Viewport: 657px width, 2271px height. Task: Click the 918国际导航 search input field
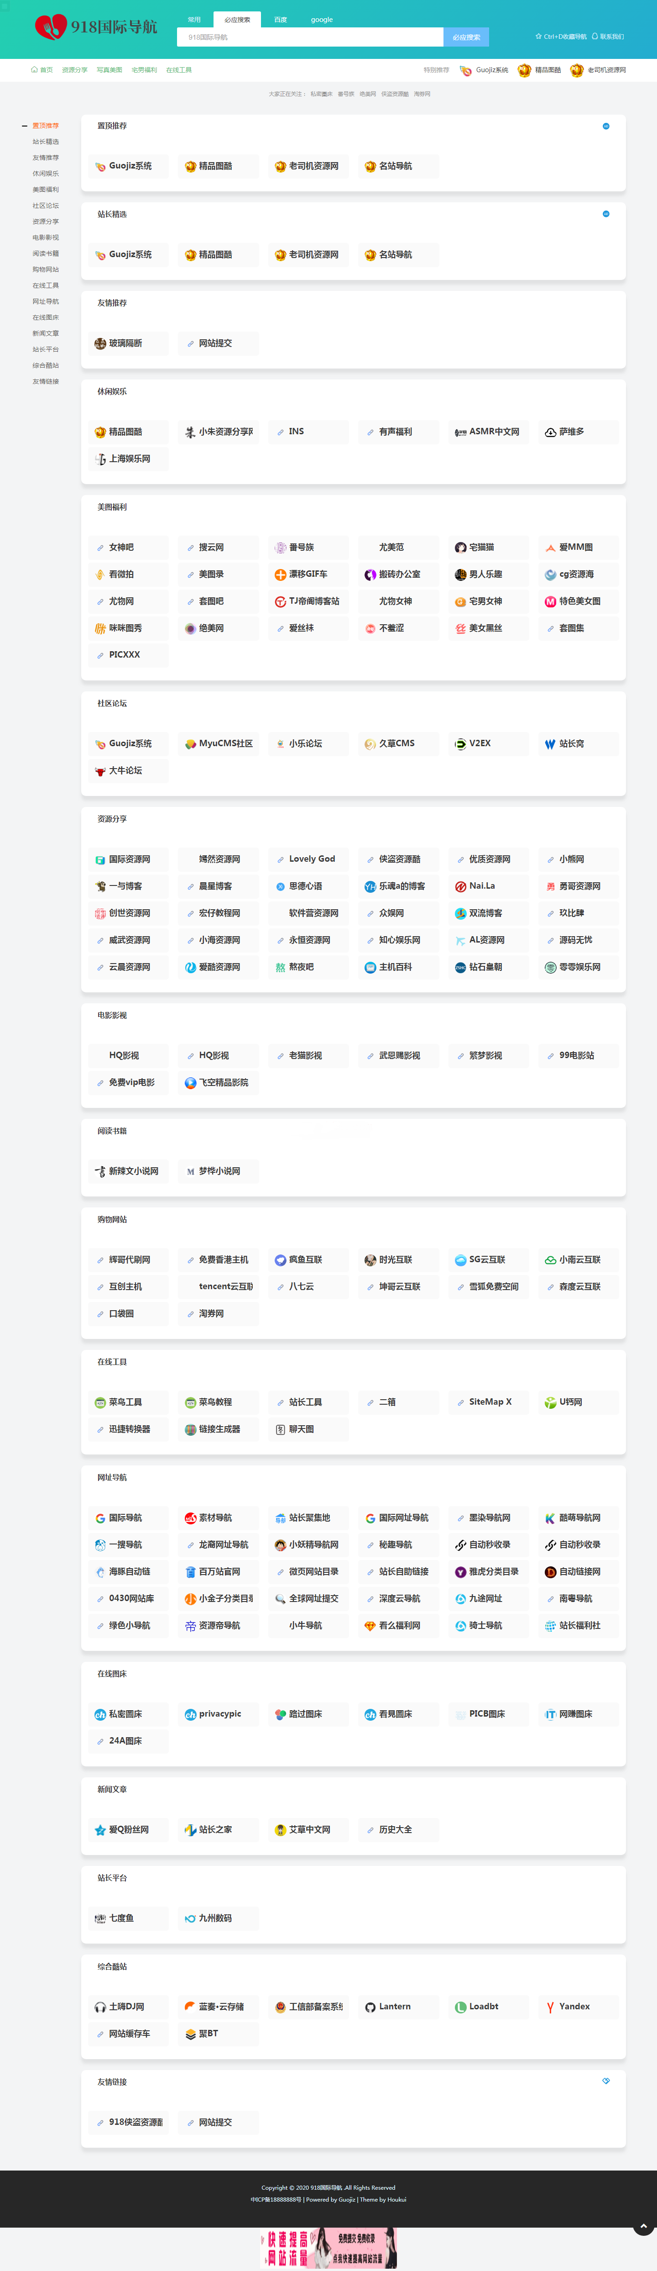click(309, 37)
